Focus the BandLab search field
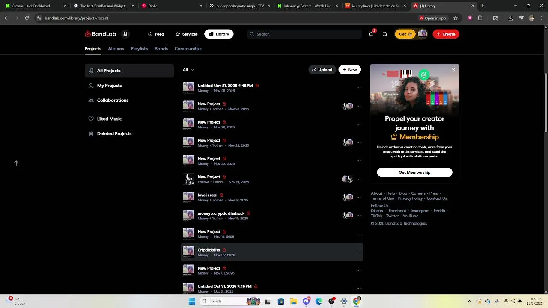This screenshot has width=548, height=308. 304,34
